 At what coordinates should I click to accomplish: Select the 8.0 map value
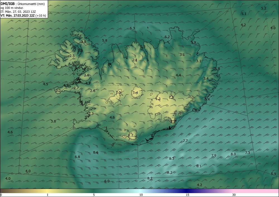click(x=233, y=154)
